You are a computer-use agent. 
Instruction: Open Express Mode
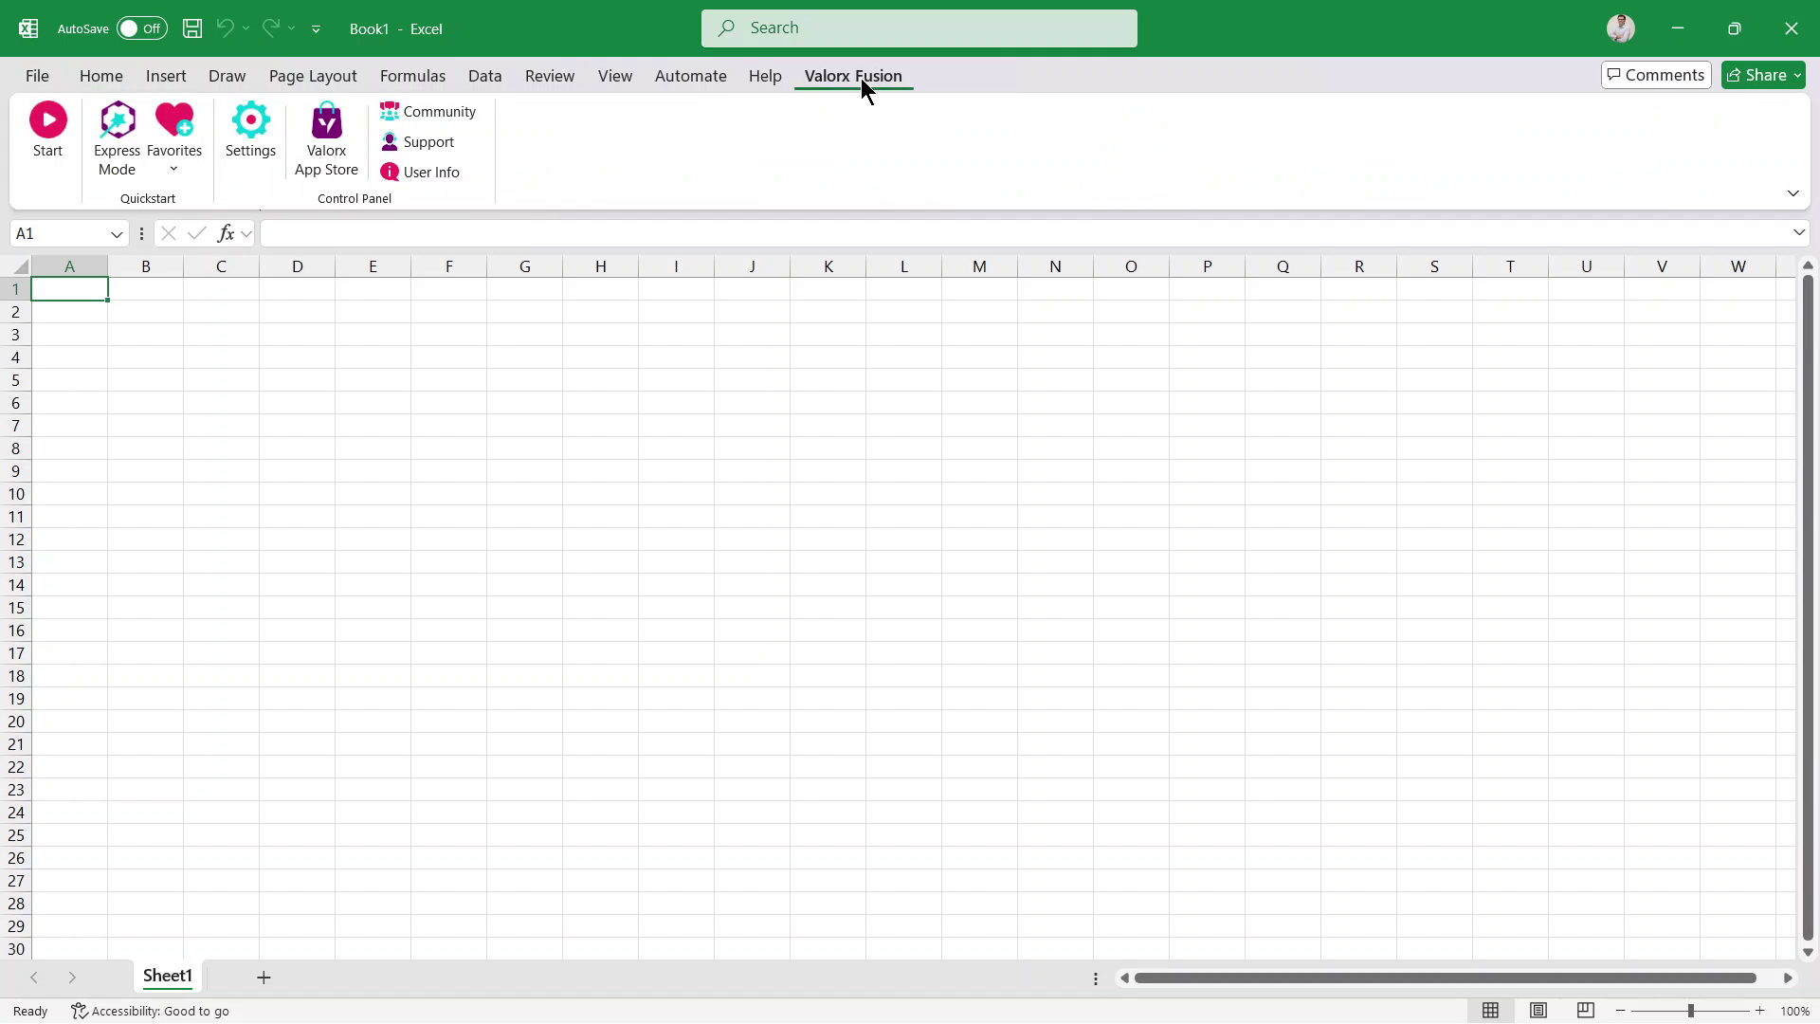pos(117,138)
